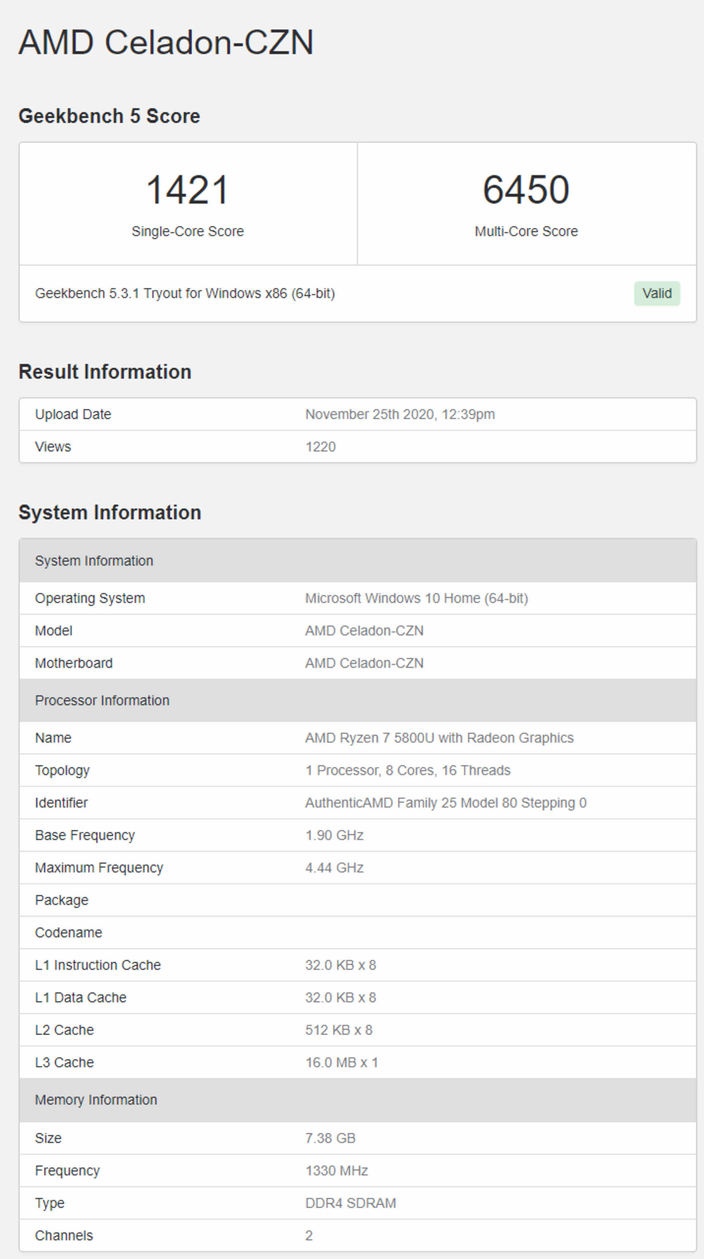
Task: Click the processor Name label
Action: click(x=53, y=738)
